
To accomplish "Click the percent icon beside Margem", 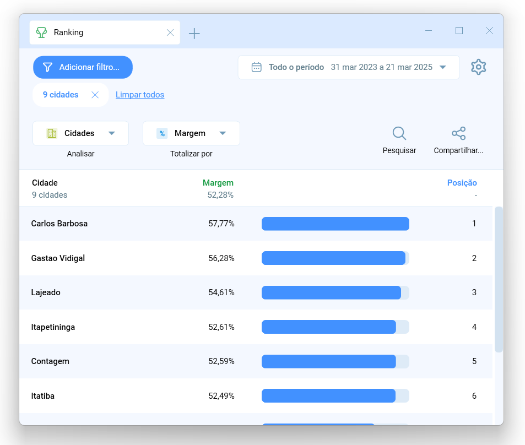I will (x=162, y=133).
